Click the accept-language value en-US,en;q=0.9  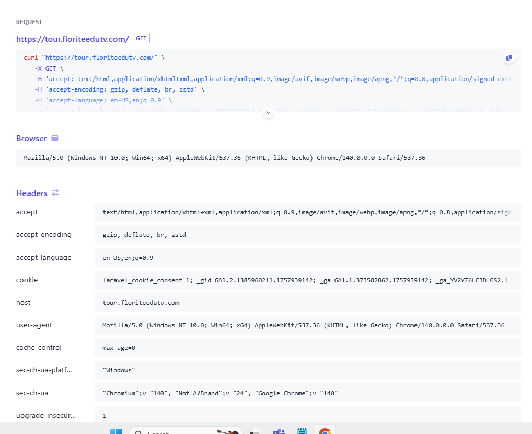pos(128,258)
